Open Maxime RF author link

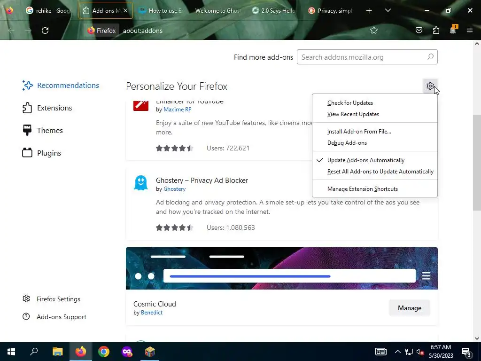click(x=177, y=109)
